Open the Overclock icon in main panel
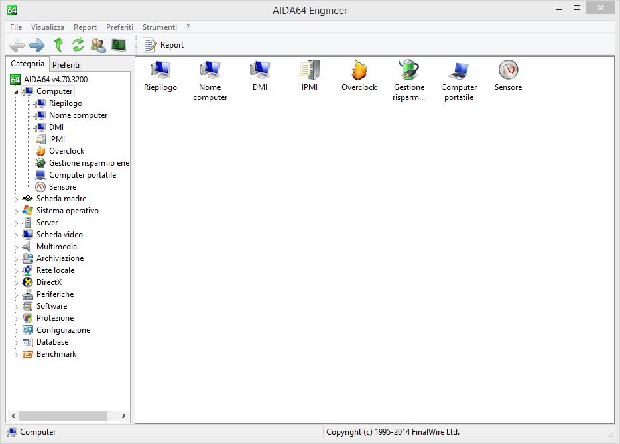Image resolution: width=620 pixels, height=444 pixels. [x=359, y=71]
